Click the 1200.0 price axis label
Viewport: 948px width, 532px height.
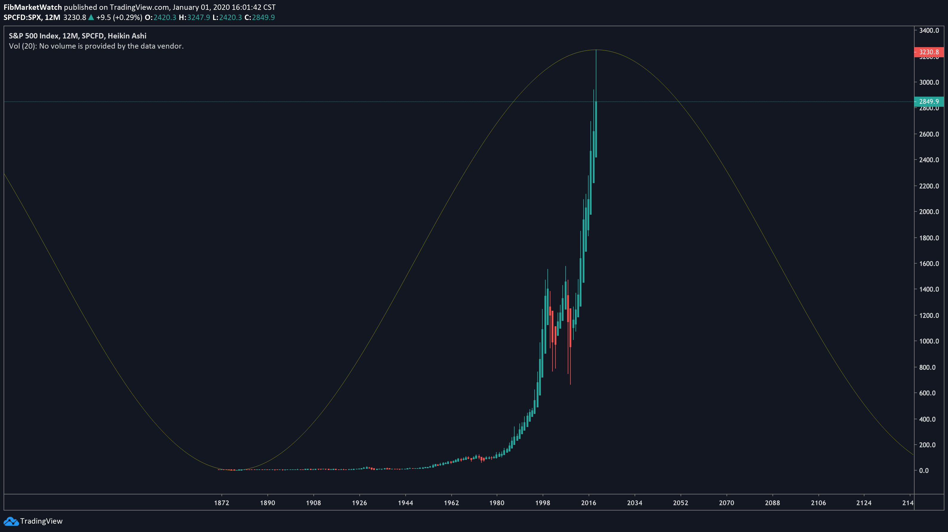click(929, 316)
